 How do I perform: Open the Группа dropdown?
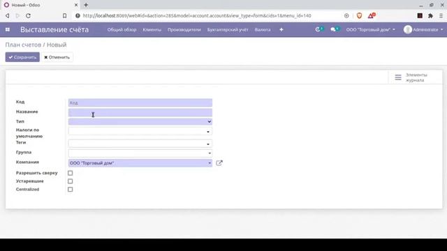pos(140,153)
